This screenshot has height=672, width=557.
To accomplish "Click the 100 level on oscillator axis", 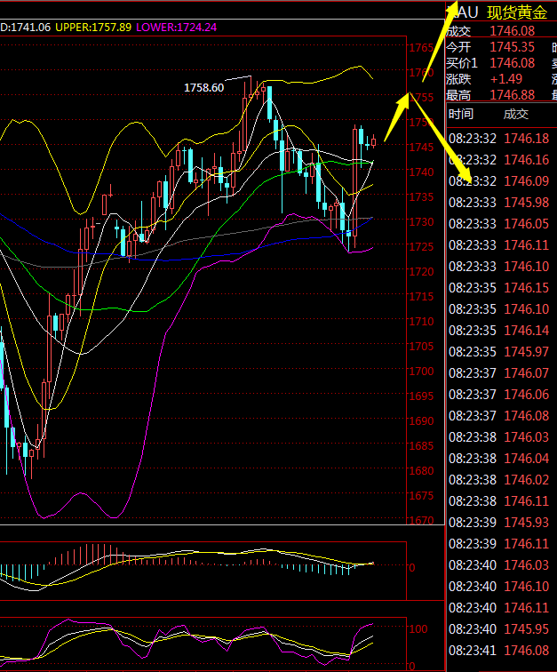I will click(x=418, y=628).
